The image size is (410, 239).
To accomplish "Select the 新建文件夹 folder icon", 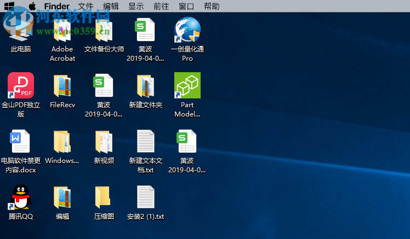I will 146,86.
